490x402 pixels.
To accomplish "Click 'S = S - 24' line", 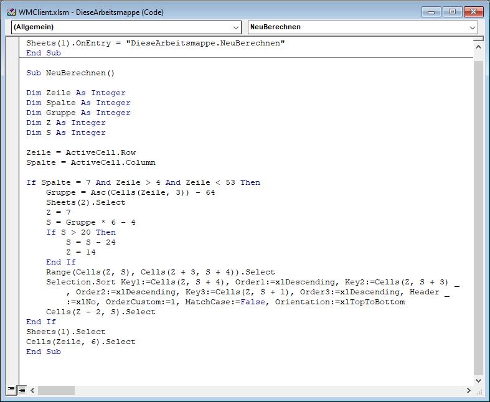I will point(91,243).
